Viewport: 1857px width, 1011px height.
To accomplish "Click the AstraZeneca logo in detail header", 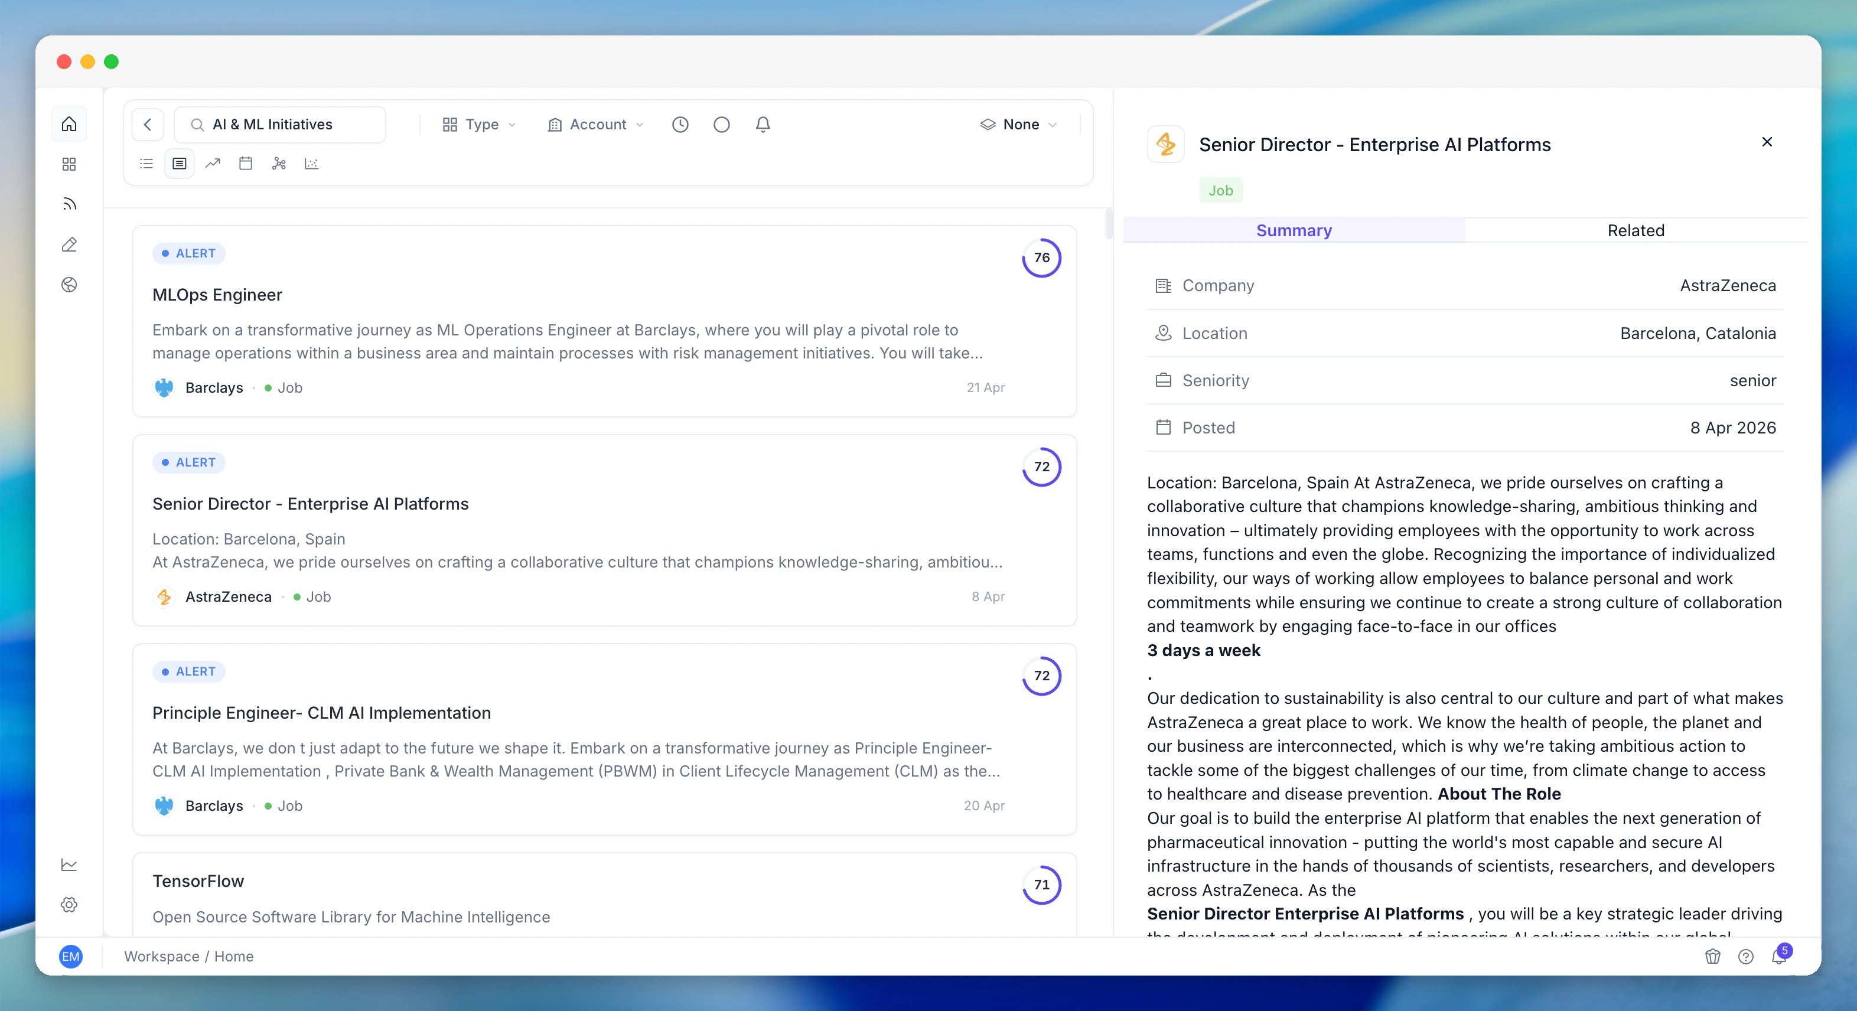I will 1166,144.
